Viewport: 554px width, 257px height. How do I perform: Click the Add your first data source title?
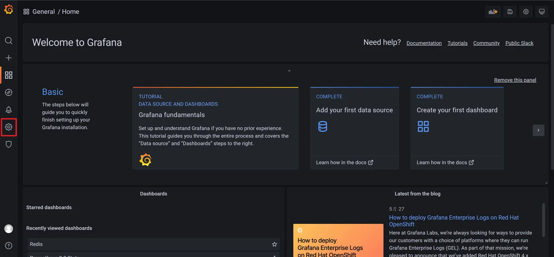click(x=355, y=110)
